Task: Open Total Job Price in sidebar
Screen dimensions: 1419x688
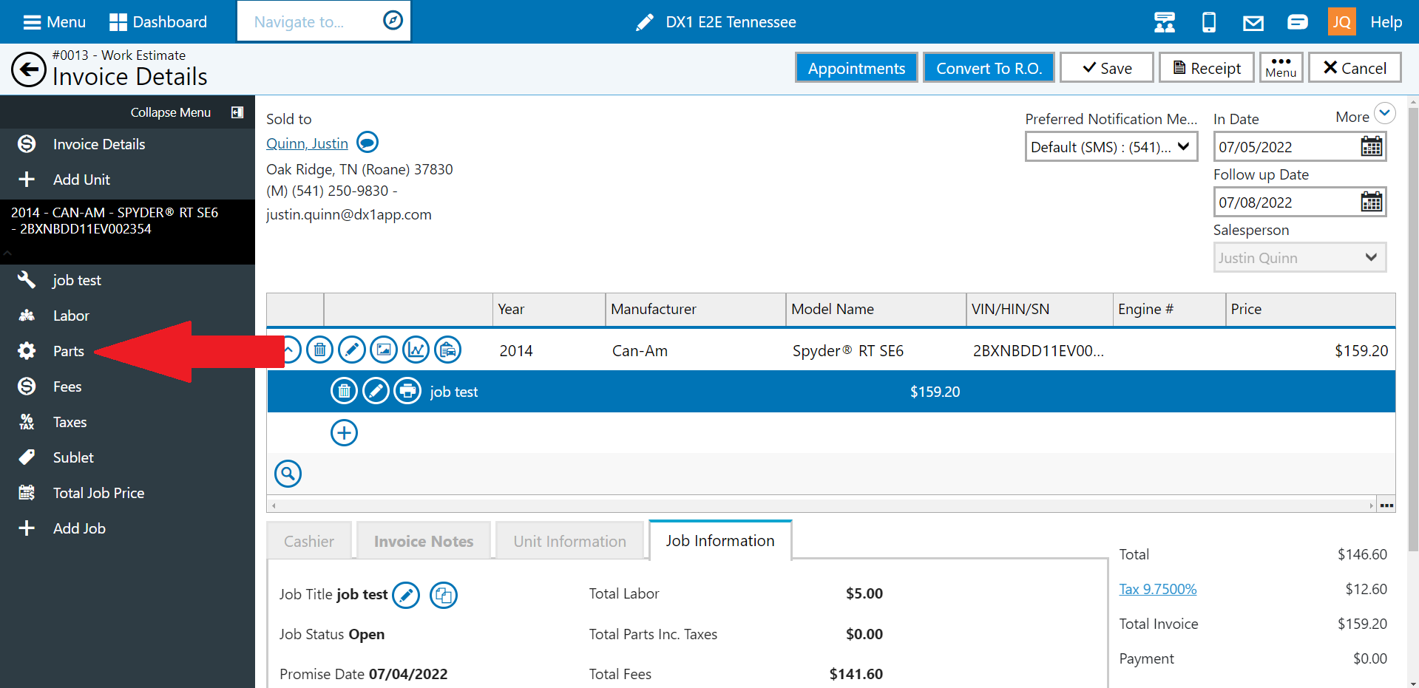Action: click(x=98, y=493)
